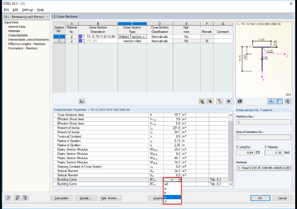
Task: Click the reset zoom view icon in the preview
Action: (287, 101)
